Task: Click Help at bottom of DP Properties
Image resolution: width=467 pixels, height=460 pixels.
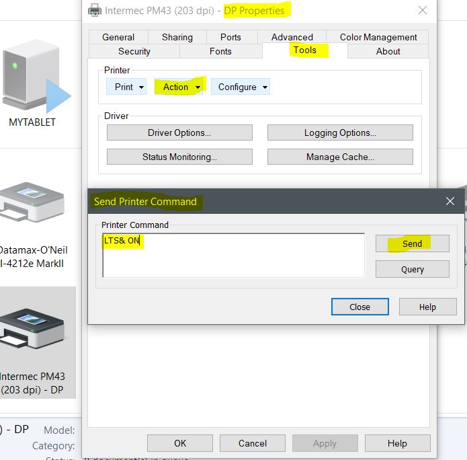Action: coord(397,443)
